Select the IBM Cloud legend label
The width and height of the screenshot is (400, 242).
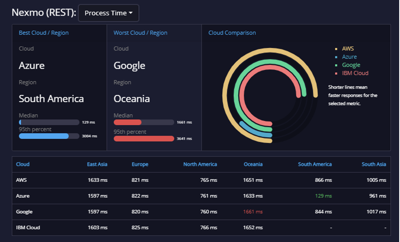point(355,73)
